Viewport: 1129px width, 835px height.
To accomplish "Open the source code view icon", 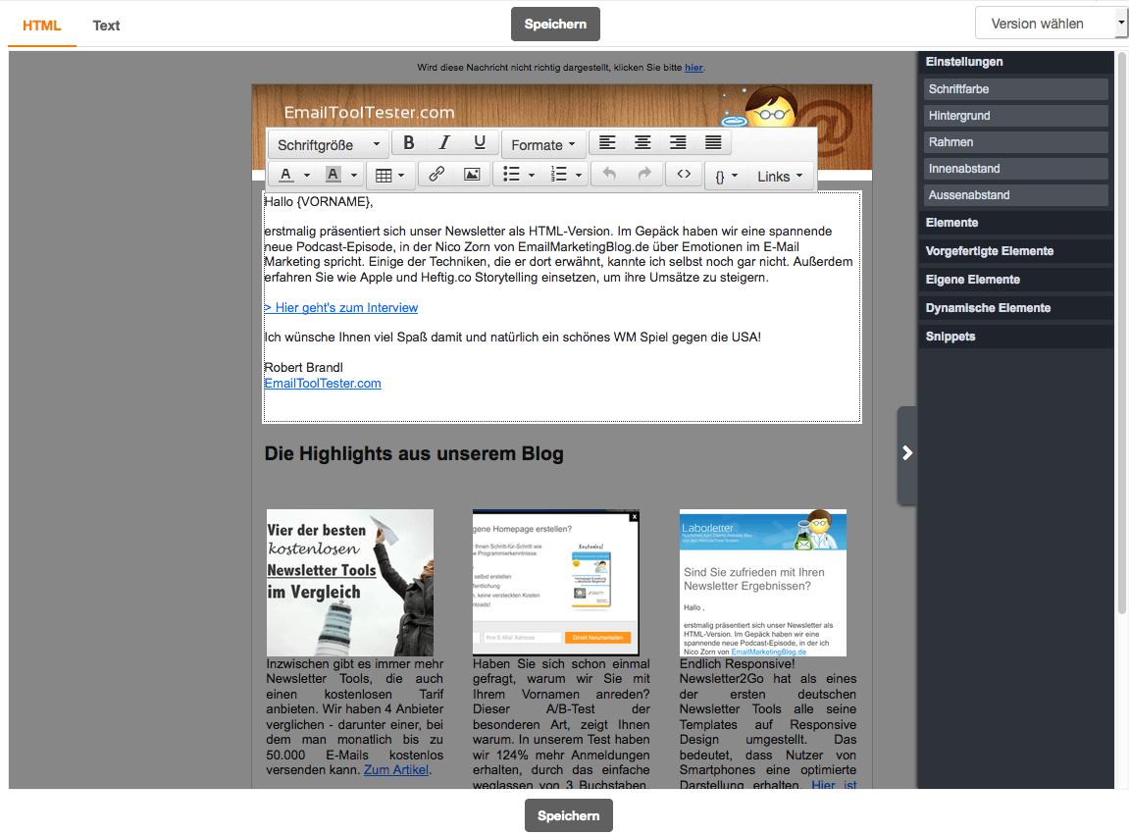I will 684,175.
